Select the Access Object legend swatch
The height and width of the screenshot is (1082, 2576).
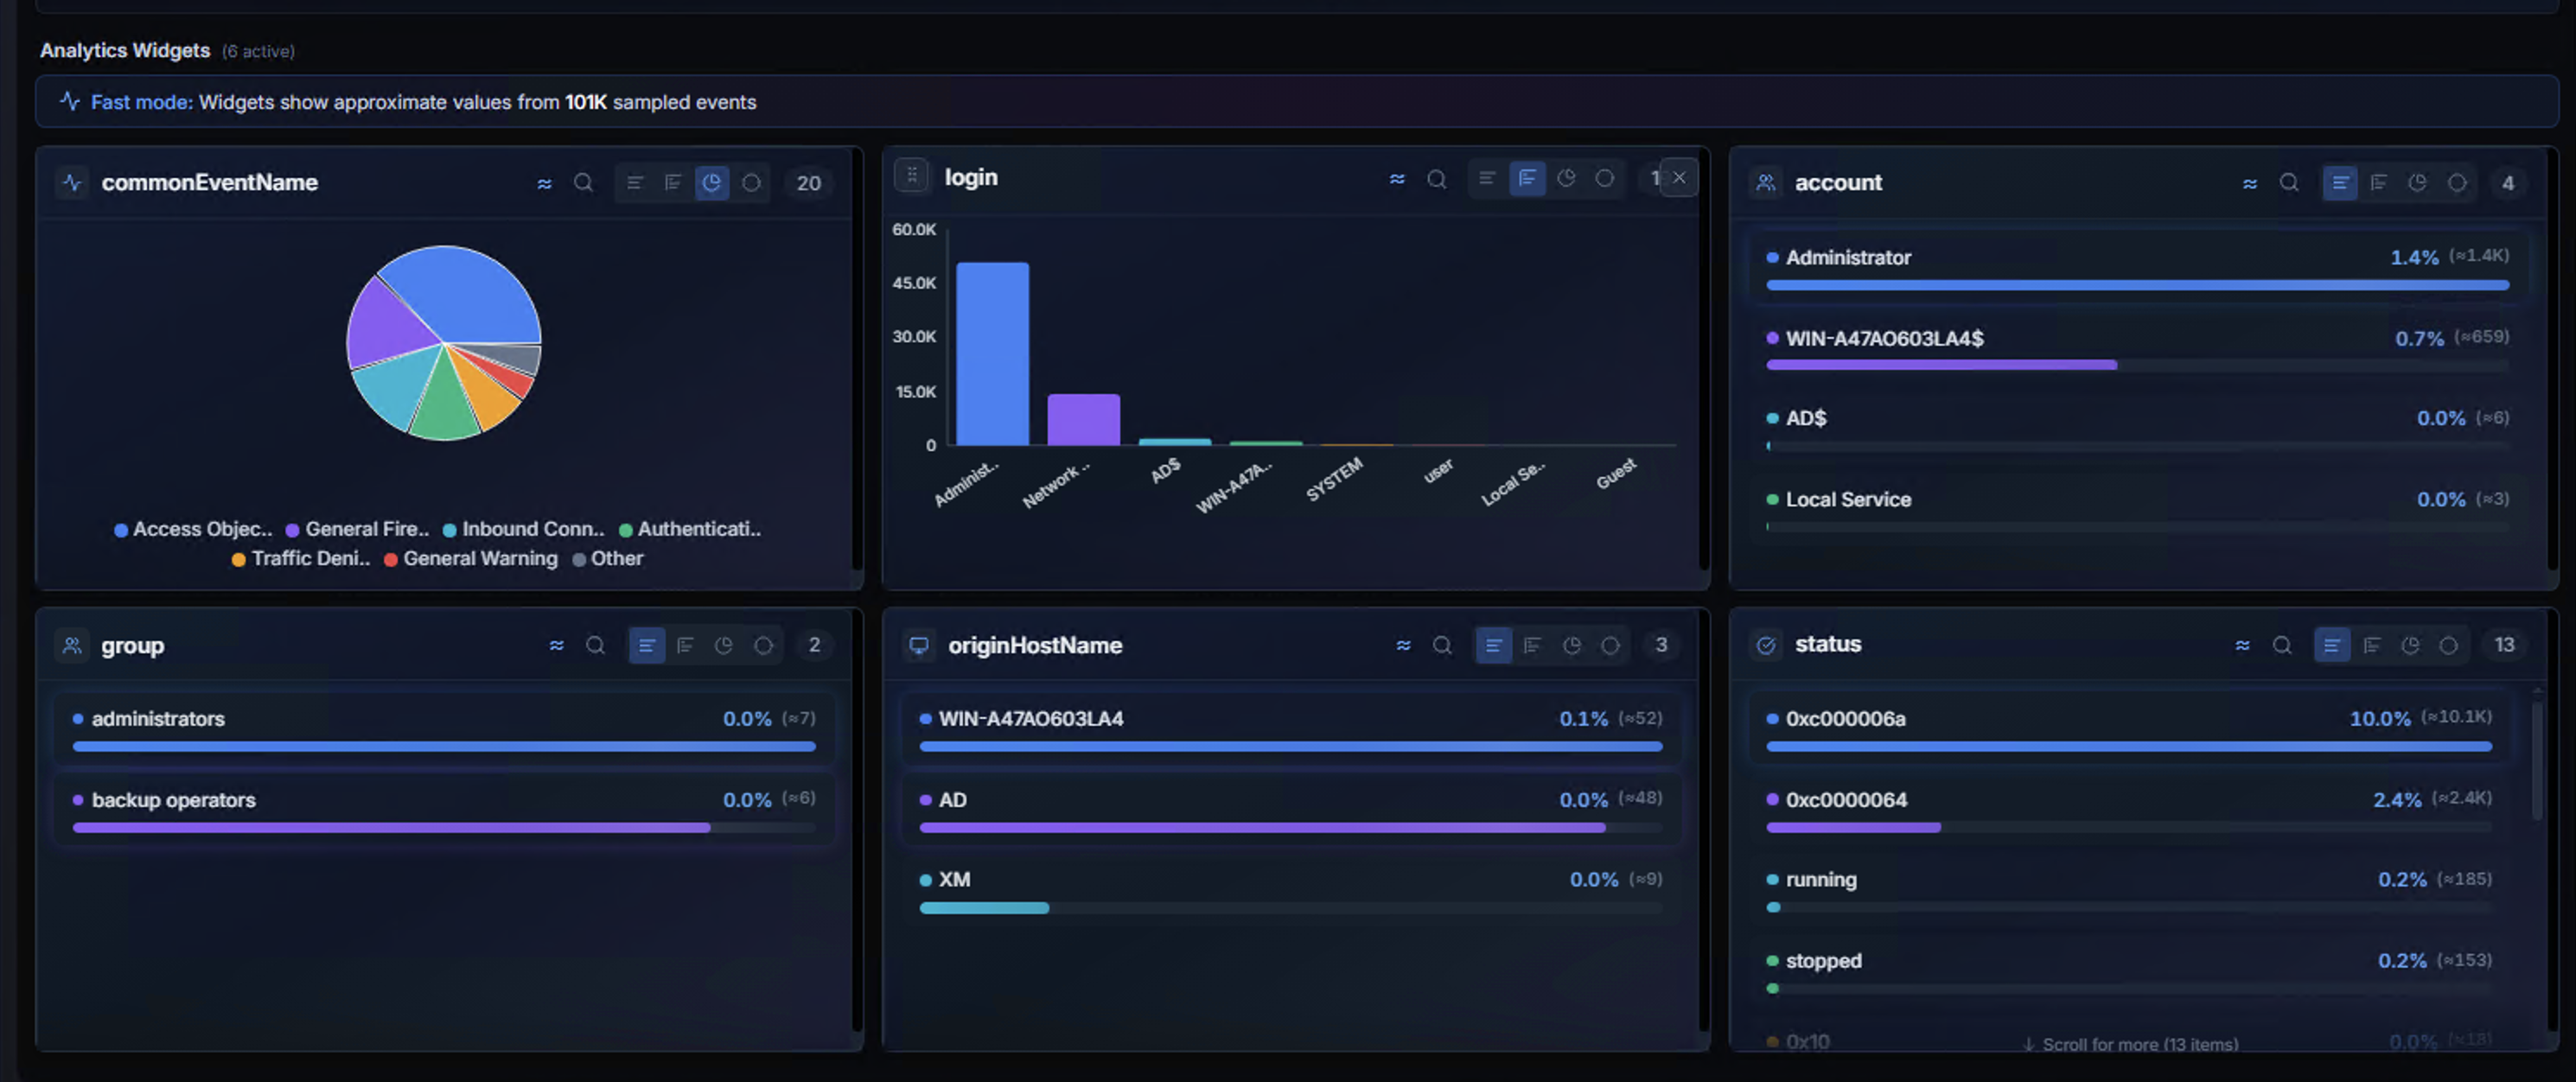click(121, 530)
